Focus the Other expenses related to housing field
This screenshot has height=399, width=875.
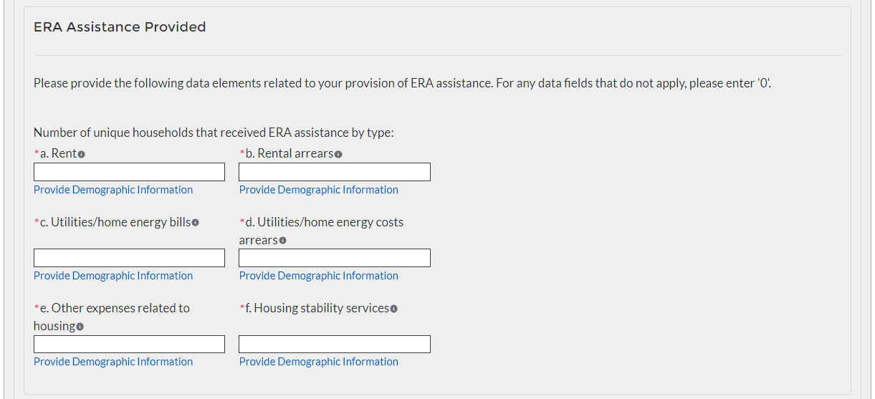coord(129,344)
